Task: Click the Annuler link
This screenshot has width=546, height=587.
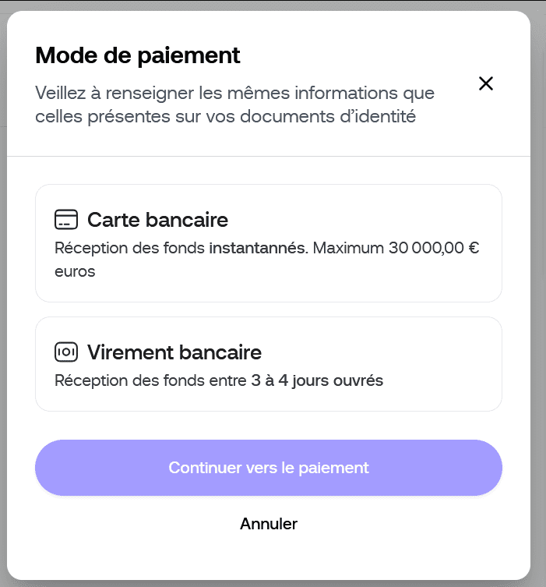Action: coord(269,524)
